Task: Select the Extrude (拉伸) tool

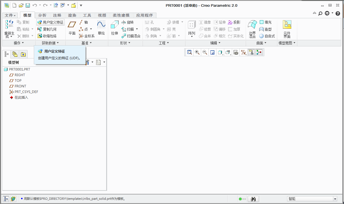Action: click(114, 28)
